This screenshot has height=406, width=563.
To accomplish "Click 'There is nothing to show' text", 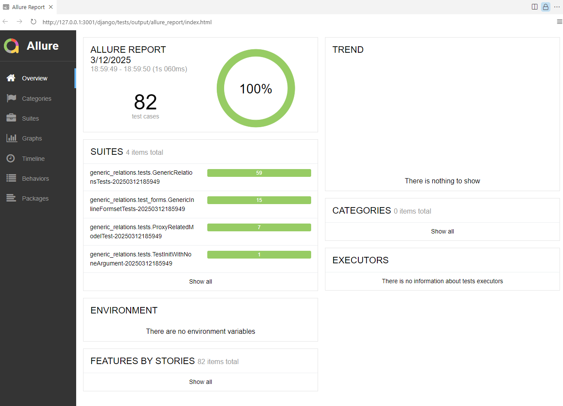I will [x=442, y=181].
